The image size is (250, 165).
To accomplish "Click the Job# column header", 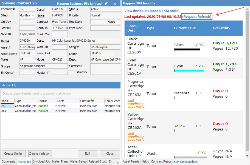I will click(x=7, y=101).
